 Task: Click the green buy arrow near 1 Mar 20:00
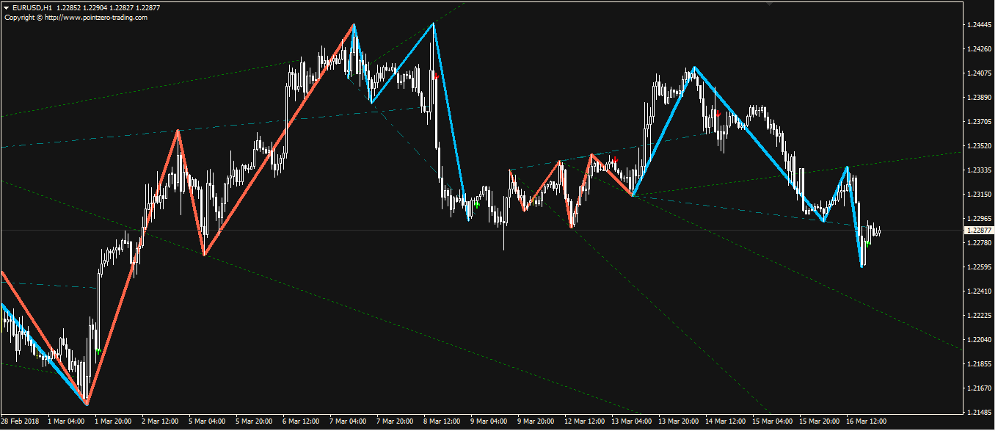click(98, 352)
